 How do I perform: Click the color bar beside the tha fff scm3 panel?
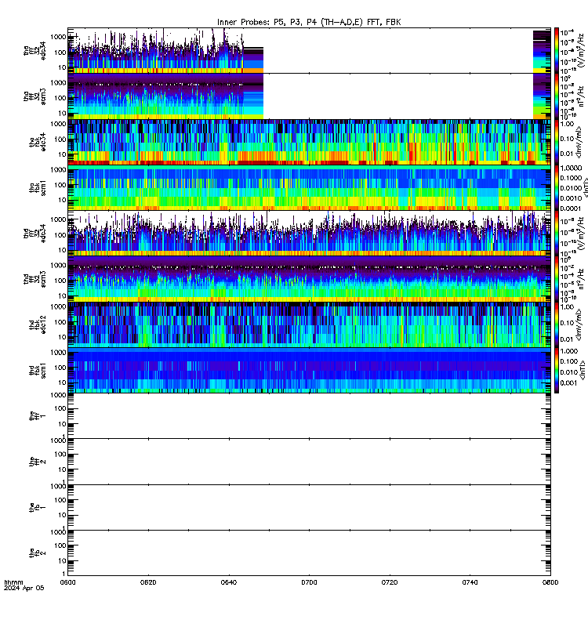[557, 96]
